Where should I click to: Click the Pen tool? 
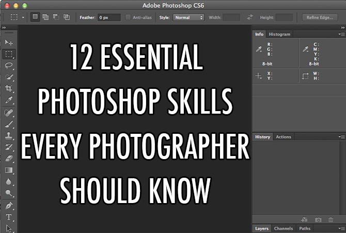[x=9, y=206]
